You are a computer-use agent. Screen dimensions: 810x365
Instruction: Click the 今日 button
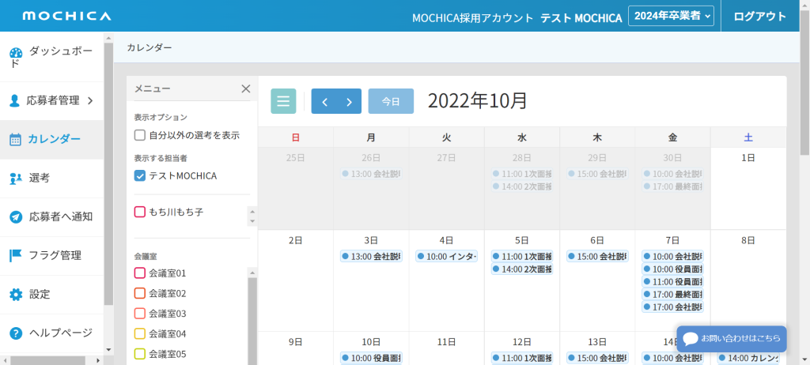pyautogui.click(x=391, y=101)
